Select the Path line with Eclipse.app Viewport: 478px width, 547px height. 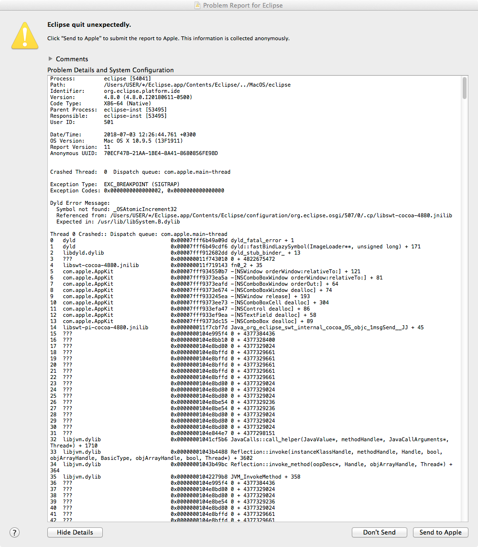(x=170, y=85)
